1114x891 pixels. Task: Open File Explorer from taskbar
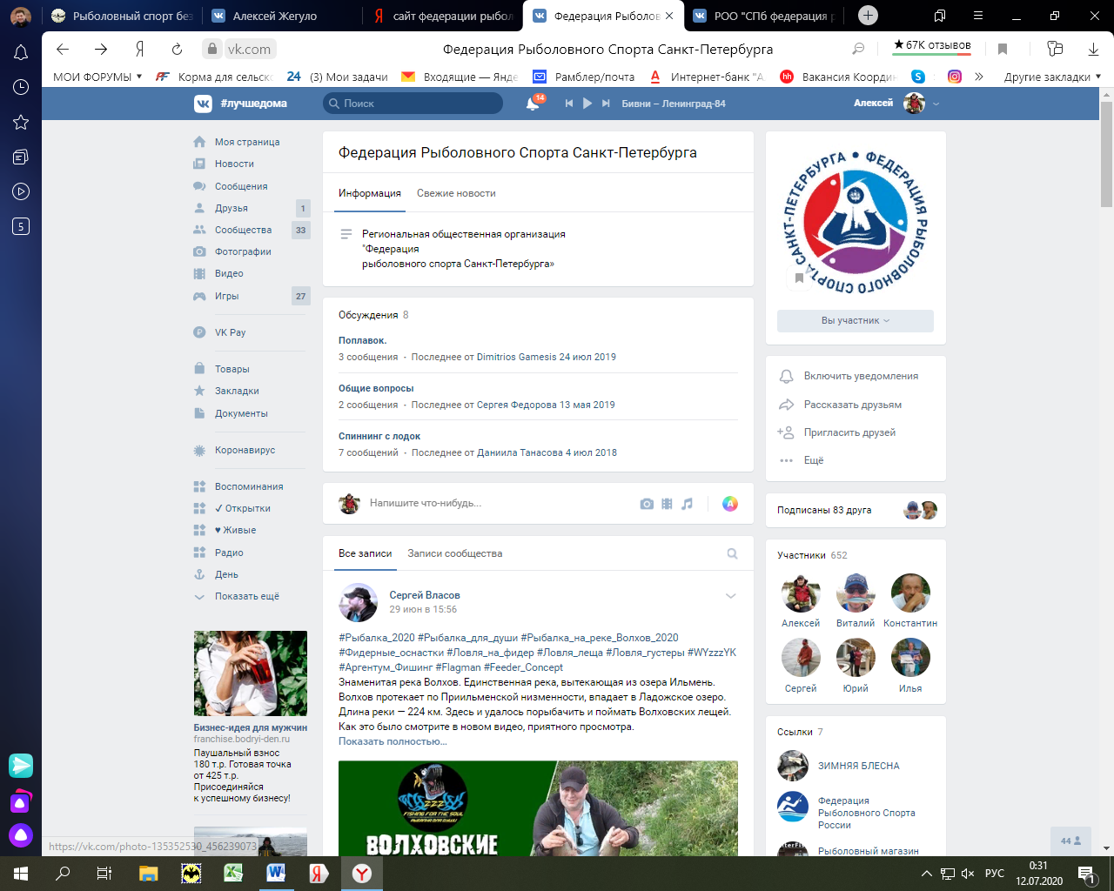[x=148, y=873]
